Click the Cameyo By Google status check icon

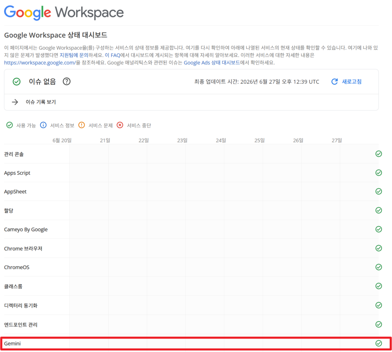coord(379,229)
